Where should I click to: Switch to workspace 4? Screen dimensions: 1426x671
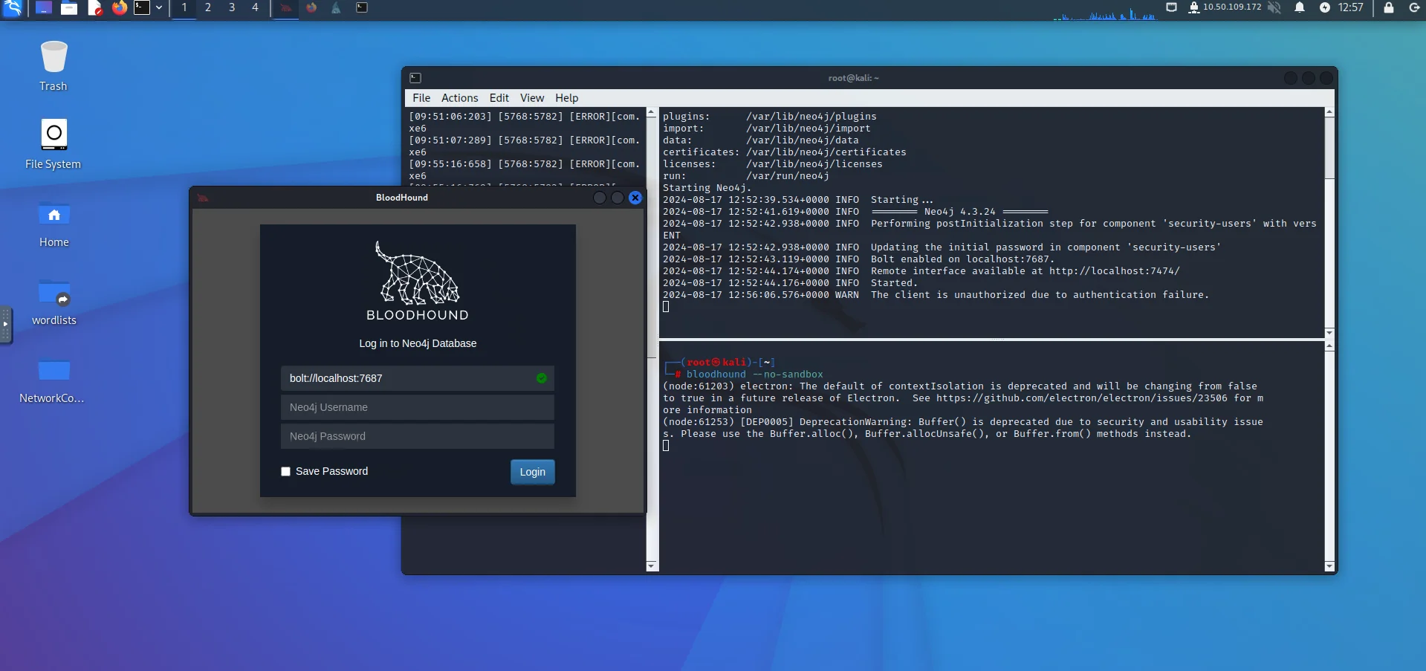click(x=255, y=7)
